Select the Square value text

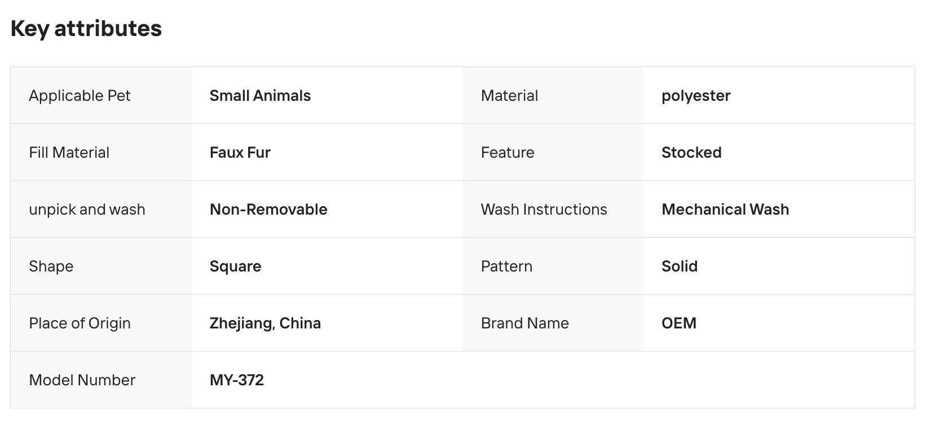pos(235,266)
